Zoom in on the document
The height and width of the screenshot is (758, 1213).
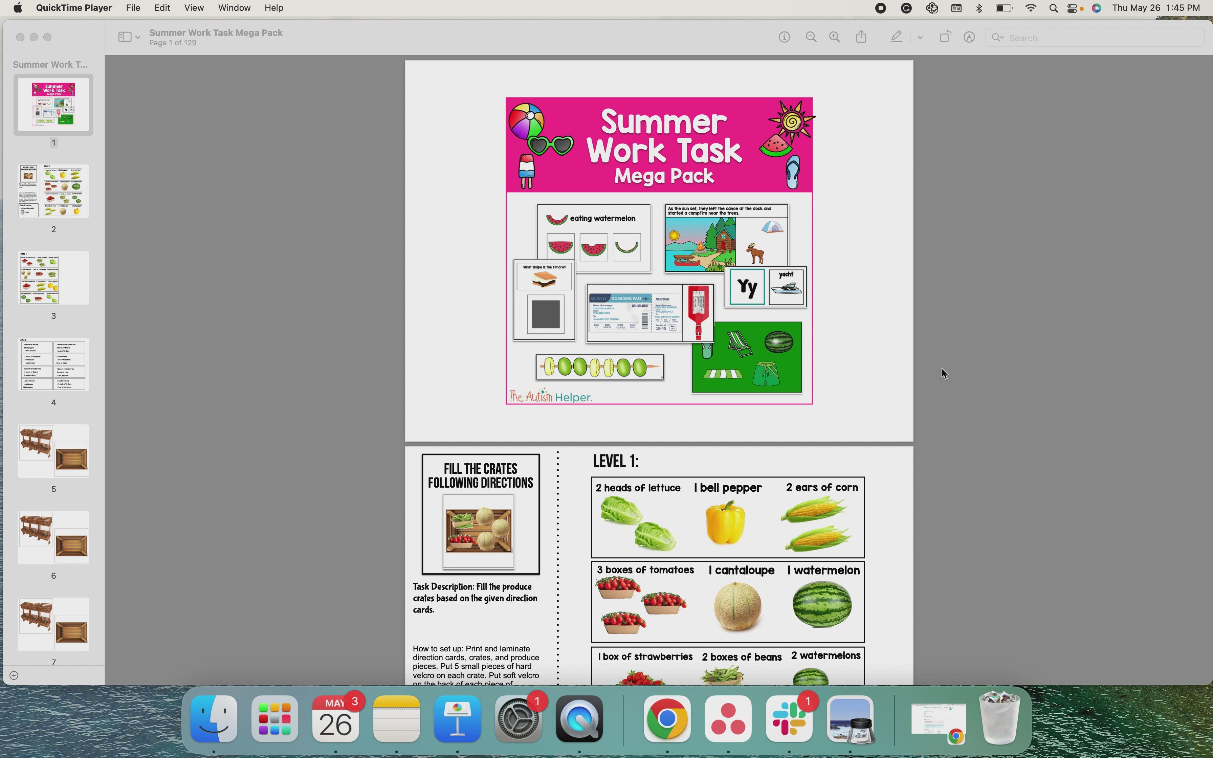coord(834,37)
